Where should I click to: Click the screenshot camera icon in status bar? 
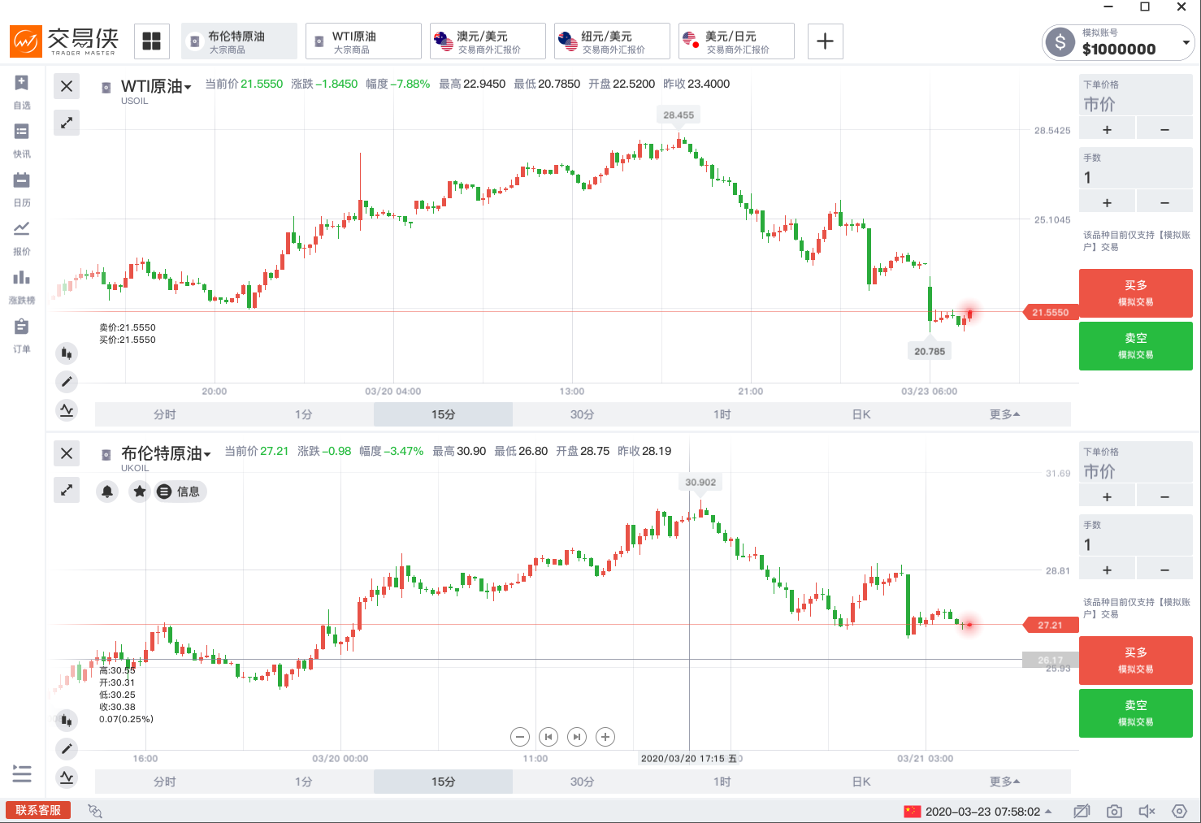[1114, 811]
